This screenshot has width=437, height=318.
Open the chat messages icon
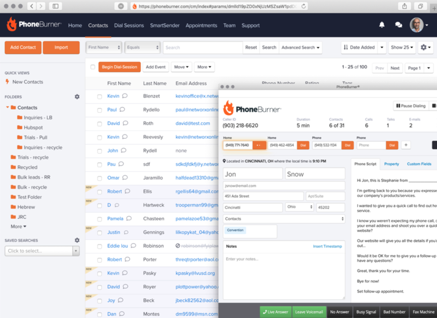click(399, 25)
